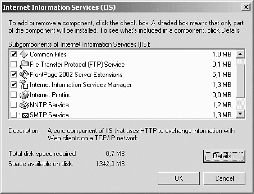Image resolution: width=254 pixels, height=194 pixels.
Task: Uncheck the Common Files checkbox
Action: [x=14, y=55]
